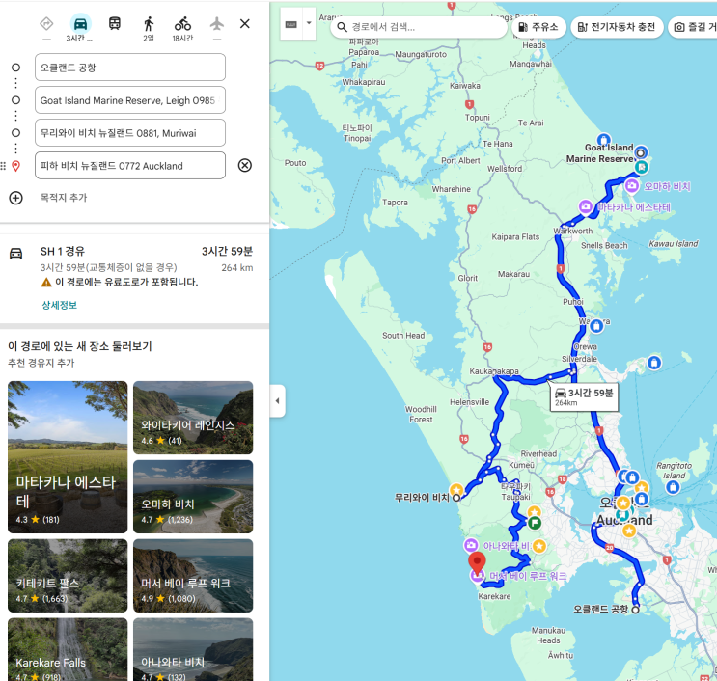Open the 키테키트 폴스 place card
This screenshot has height=681, width=717.
[68, 576]
